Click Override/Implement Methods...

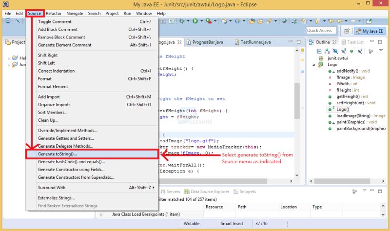pos(96,131)
